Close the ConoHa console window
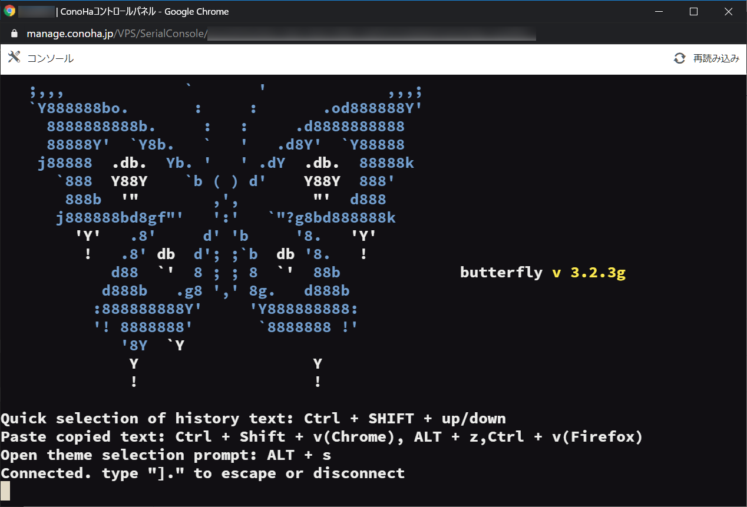 coord(729,11)
